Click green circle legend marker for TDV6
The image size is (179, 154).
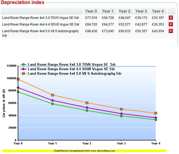click(x=23, y=65)
